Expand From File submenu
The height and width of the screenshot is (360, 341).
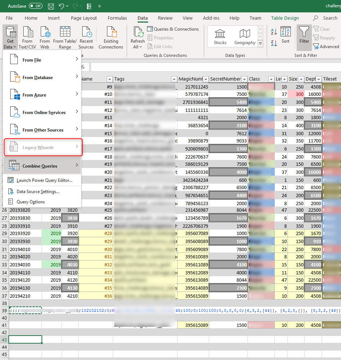(43, 60)
